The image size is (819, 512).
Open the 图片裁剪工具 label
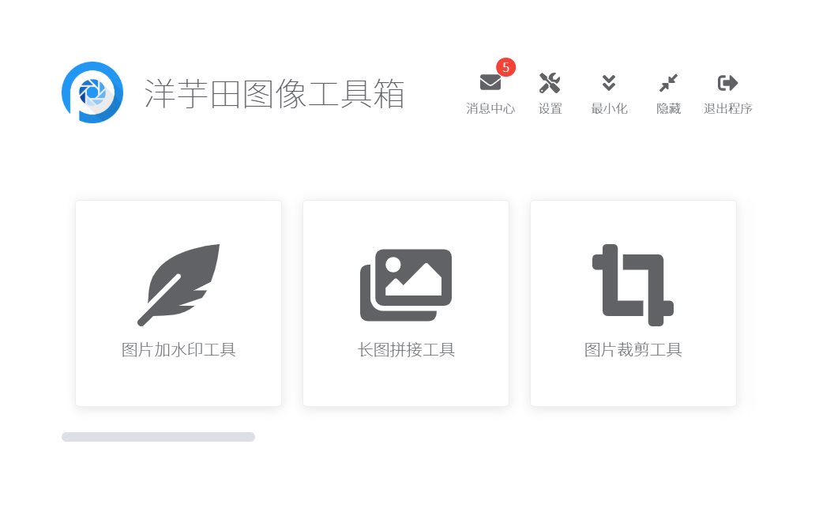(633, 350)
